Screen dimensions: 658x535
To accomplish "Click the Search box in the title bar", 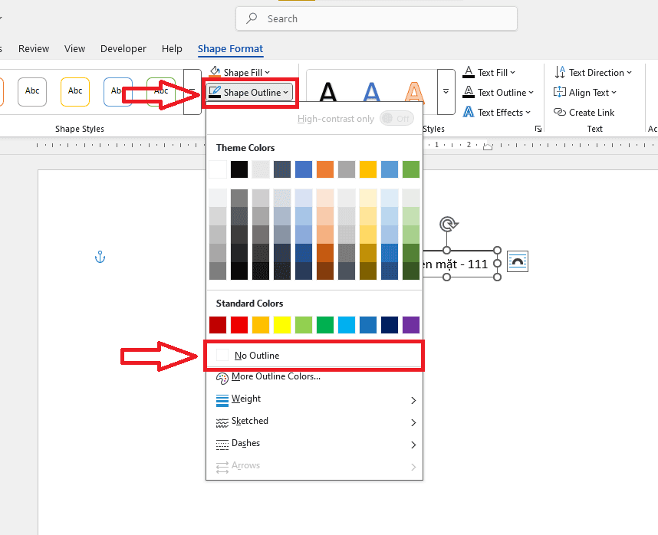I will click(376, 18).
